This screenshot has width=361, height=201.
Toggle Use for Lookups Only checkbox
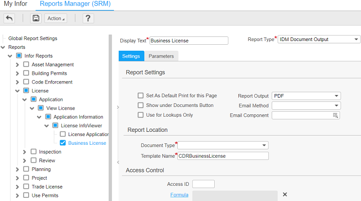[141, 115]
